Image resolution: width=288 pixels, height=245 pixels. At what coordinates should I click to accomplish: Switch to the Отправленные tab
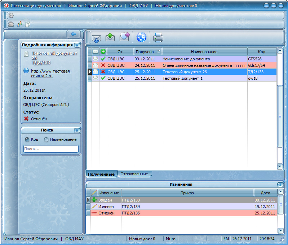click(134, 174)
